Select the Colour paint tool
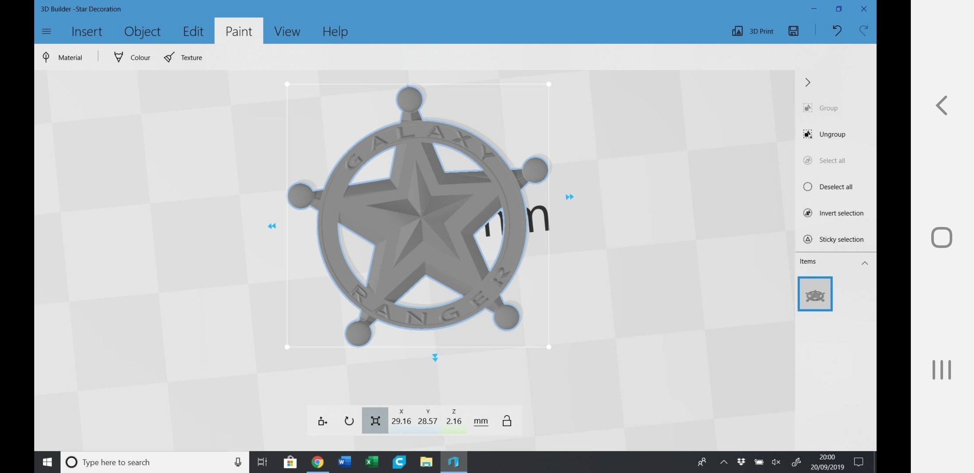 point(118,57)
